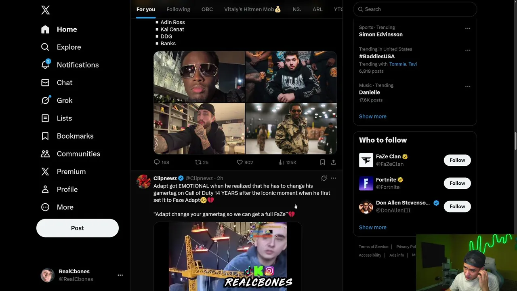
Task: Open Clipnewz profile avatar
Action: point(143,181)
